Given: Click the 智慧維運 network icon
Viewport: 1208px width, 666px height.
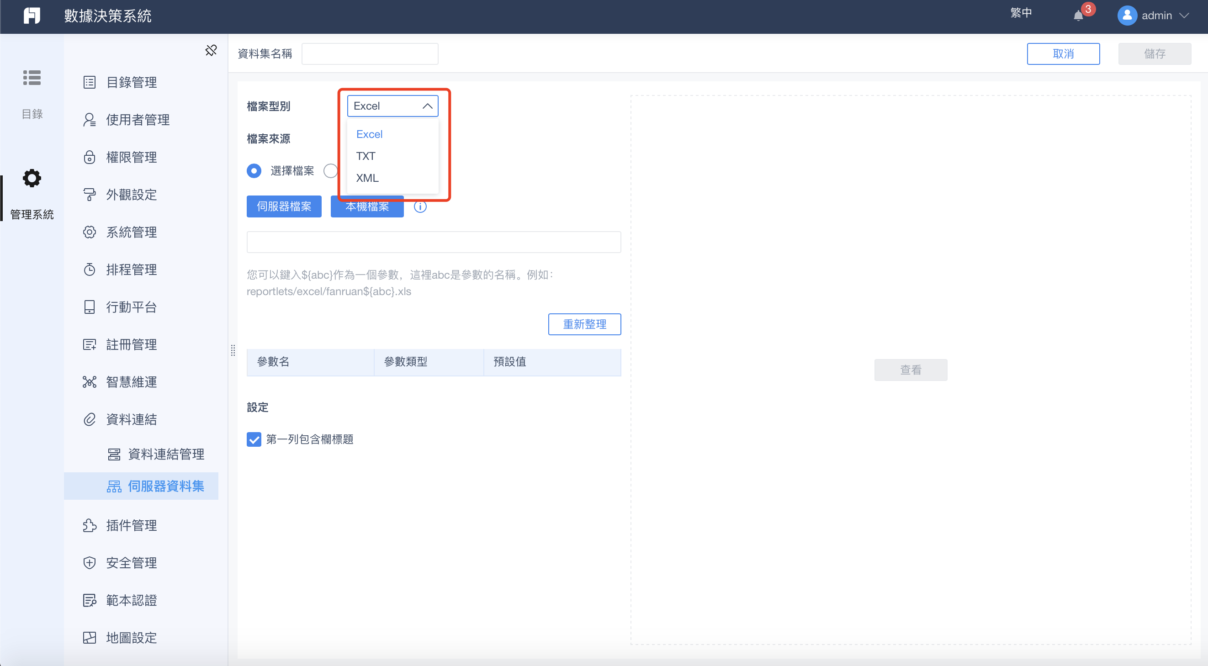Looking at the screenshot, I should (x=89, y=382).
